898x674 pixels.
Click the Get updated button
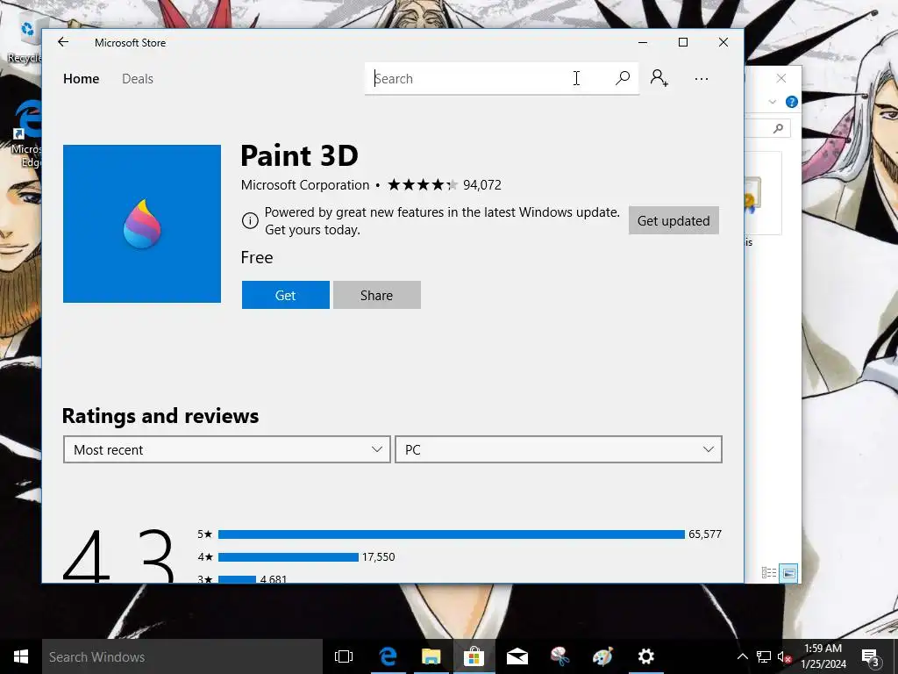click(x=673, y=220)
